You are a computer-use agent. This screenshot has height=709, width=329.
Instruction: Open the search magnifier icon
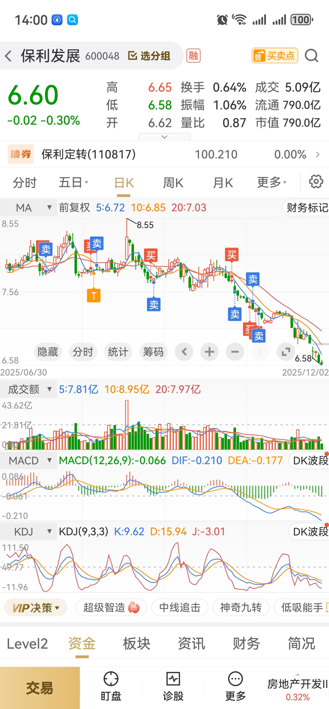311,56
